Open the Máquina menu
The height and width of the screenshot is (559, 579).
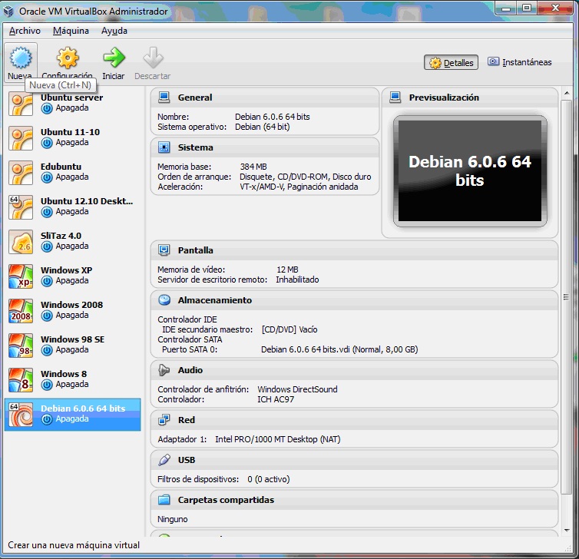click(x=71, y=31)
